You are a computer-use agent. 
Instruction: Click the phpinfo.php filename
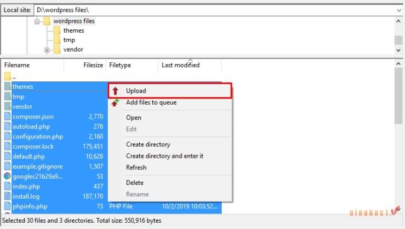[x=30, y=206]
